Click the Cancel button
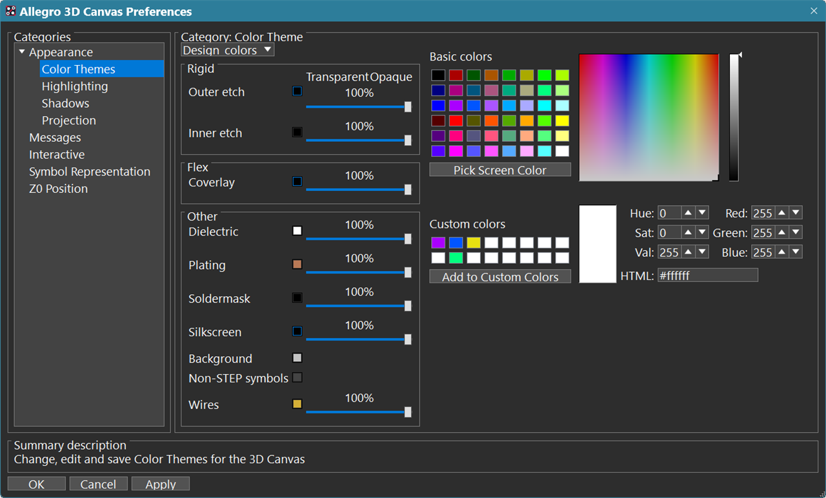Image resolution: width=826 pixels, height=498 pixels. click(98, 484)
